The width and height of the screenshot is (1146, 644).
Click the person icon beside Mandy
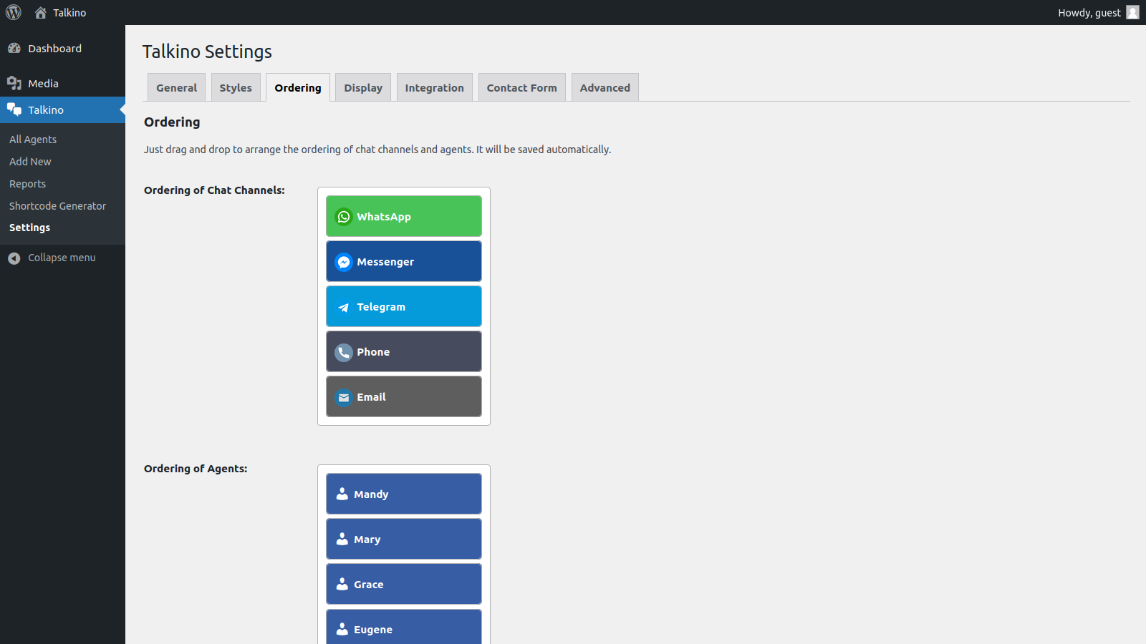(x=342, y=494)
